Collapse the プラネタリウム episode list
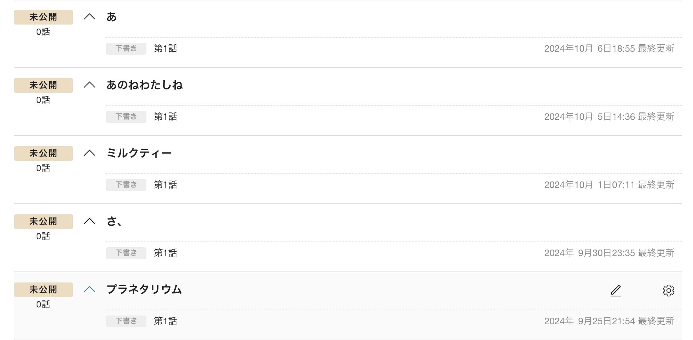The height and width of the screenshot is (340, 693). 89,289
